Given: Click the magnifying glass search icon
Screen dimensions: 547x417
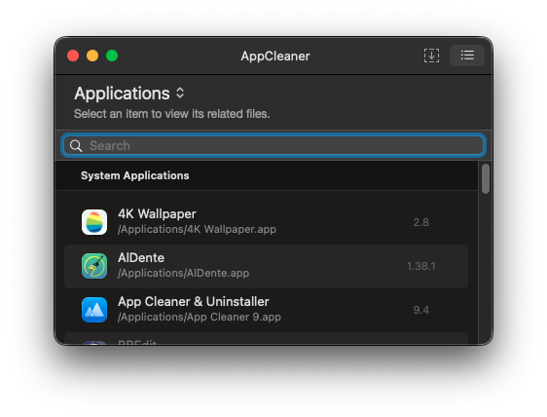Looking at the screenshot, I should tap(76, 145).
